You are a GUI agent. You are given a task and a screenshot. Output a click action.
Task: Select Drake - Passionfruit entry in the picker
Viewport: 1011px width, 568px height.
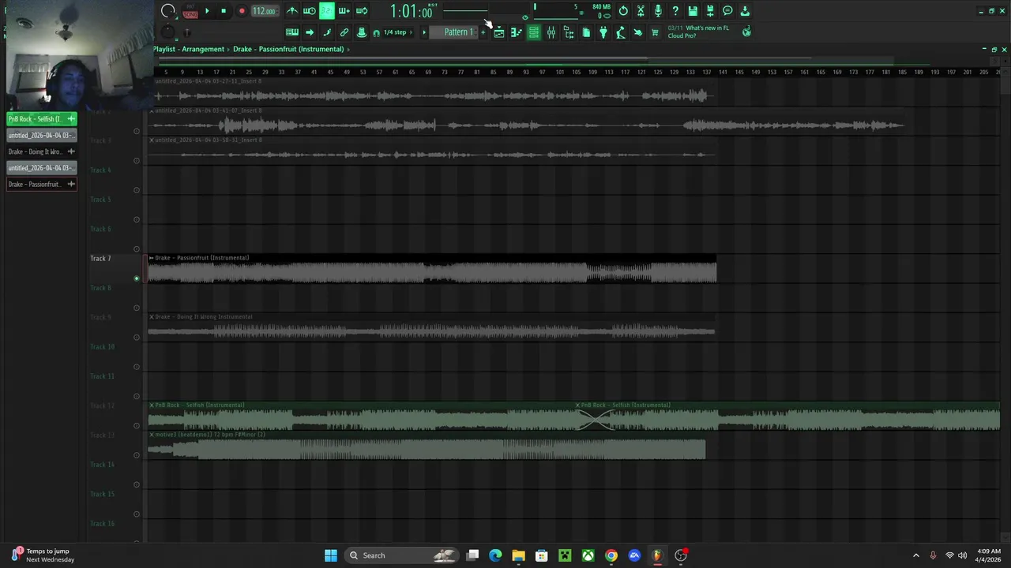42,184
